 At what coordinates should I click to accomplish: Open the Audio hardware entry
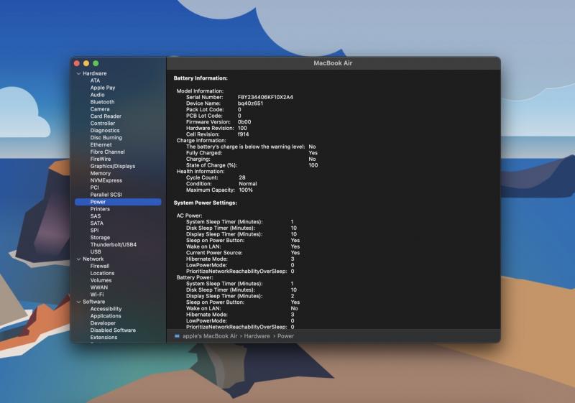click(x=98, y=95)
